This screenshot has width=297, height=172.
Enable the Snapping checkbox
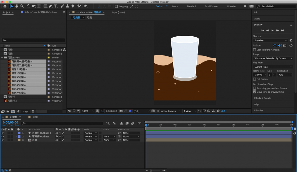click(x=116, y=6)
